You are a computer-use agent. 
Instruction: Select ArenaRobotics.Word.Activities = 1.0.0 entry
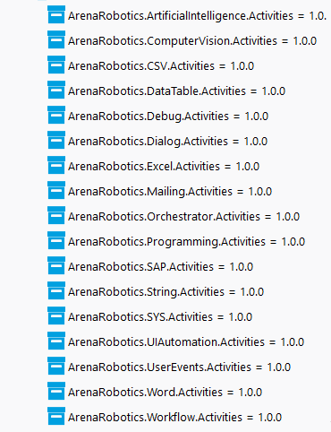165,393
